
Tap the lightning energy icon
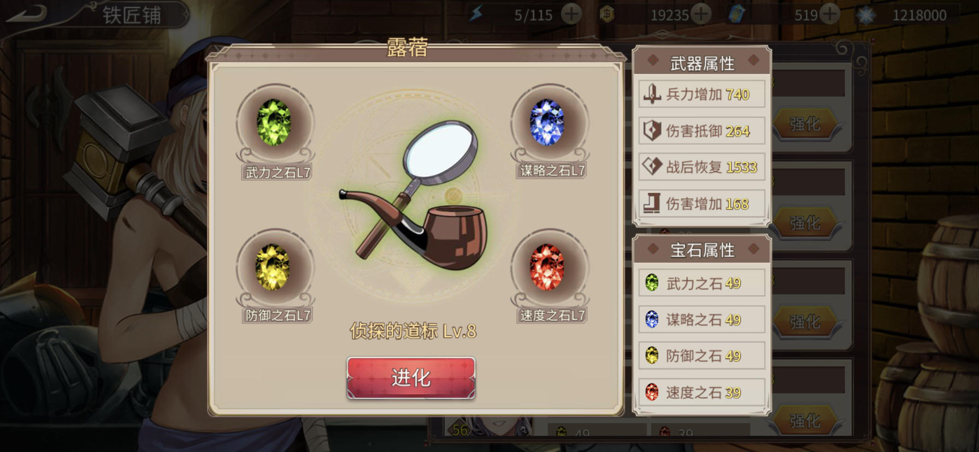tap(476, 14)
